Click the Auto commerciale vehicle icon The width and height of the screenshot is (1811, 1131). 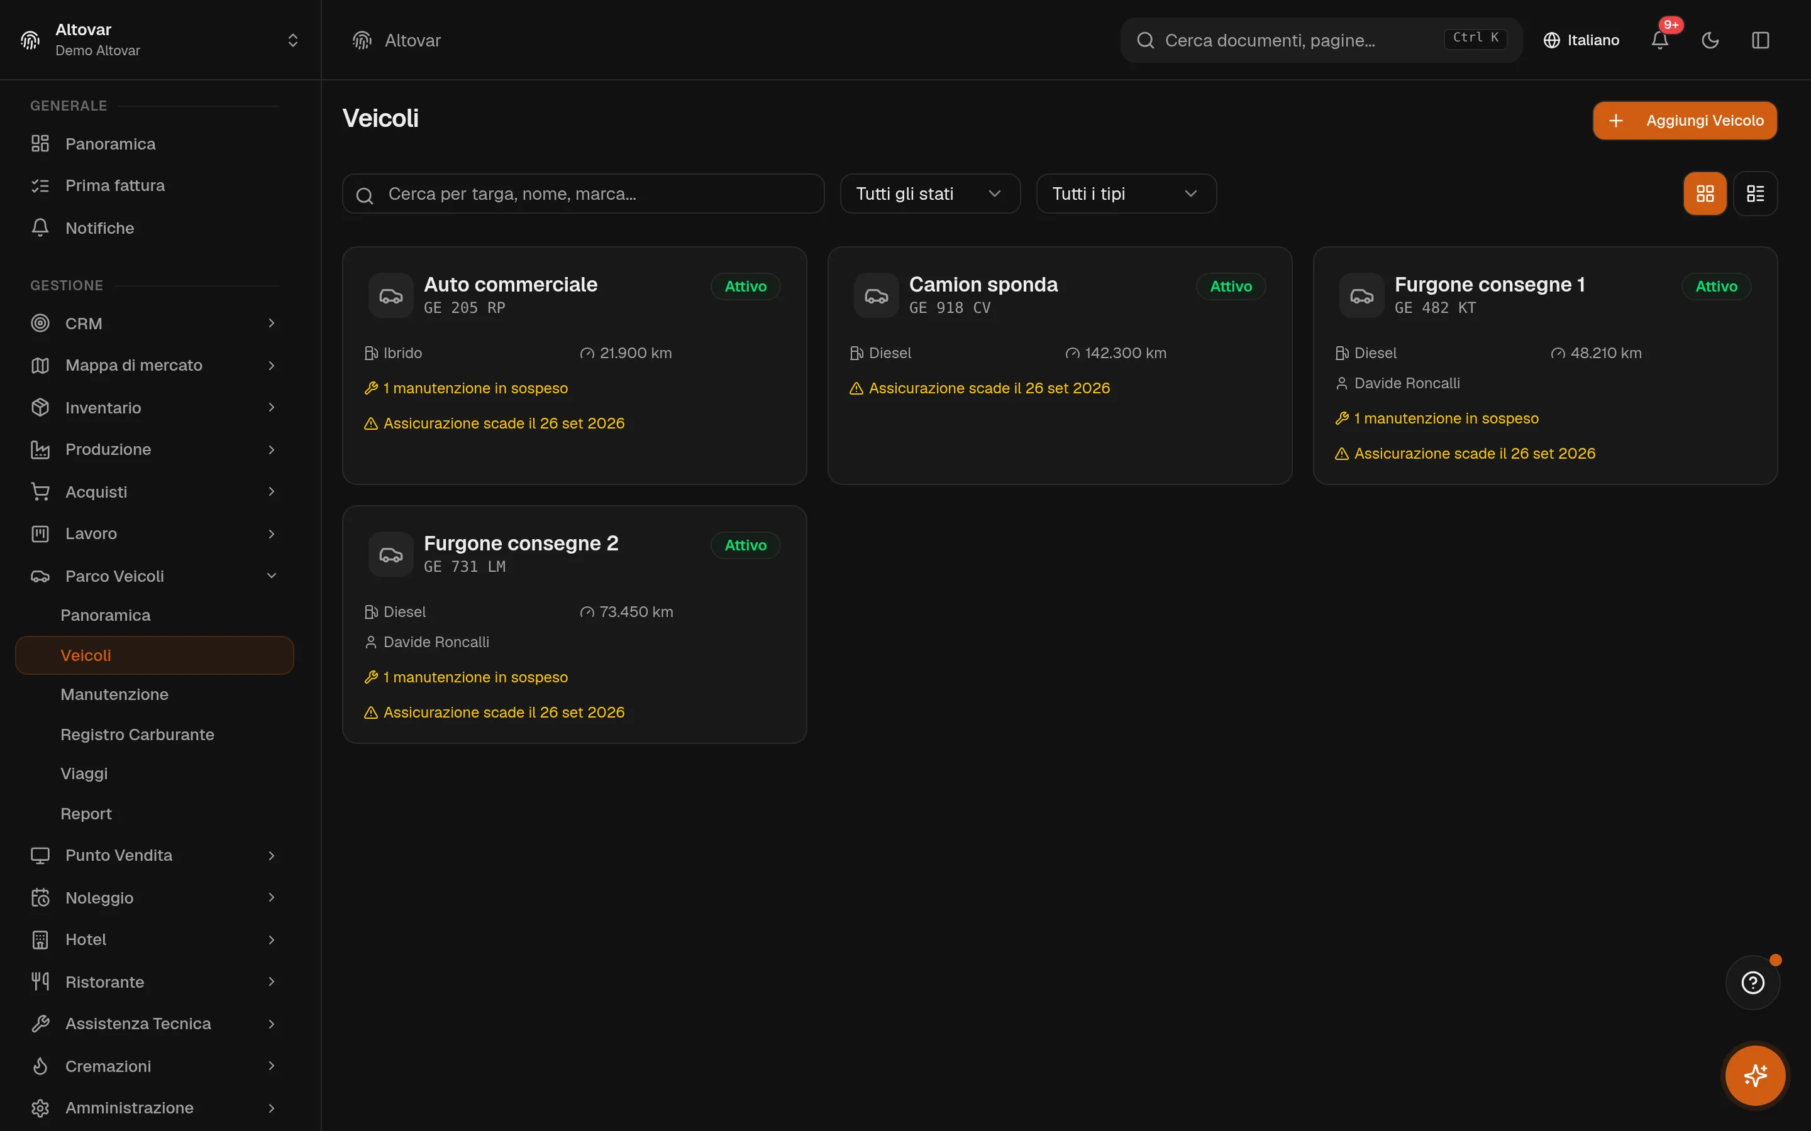[390, 295]
